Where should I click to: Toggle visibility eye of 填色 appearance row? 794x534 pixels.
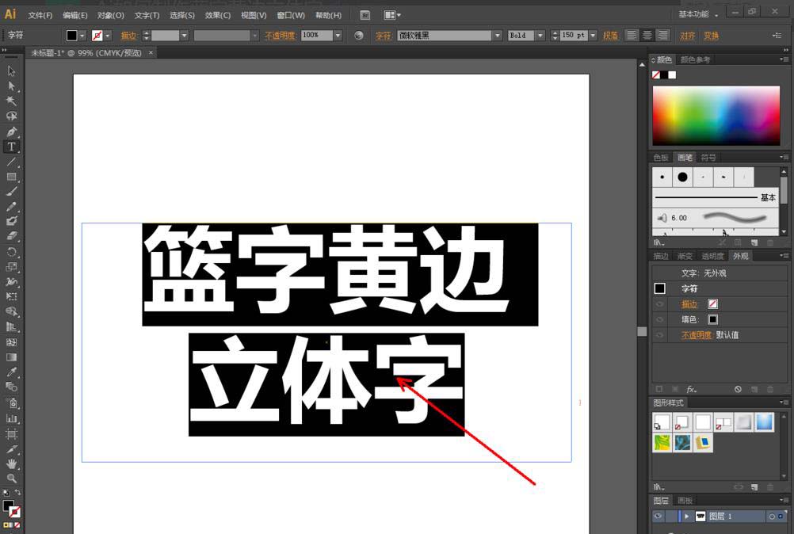pos(659,319)
